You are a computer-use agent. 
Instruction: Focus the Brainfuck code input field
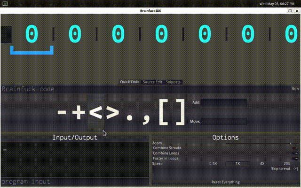click(x=146, y=89)
